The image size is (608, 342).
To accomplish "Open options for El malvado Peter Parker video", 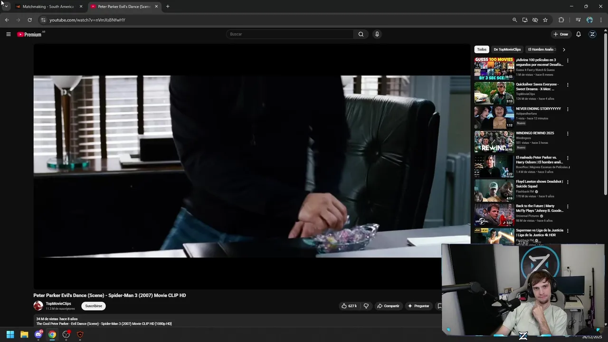I will coord(568,158).
